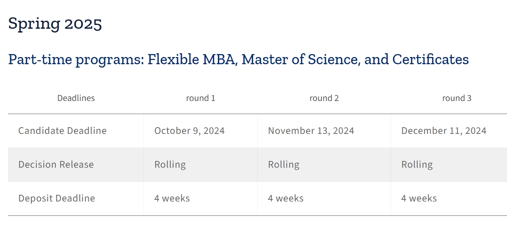507x226 pixels.
Task: Select the Candidate Deadline row label
Action: [x=62, y=131]
